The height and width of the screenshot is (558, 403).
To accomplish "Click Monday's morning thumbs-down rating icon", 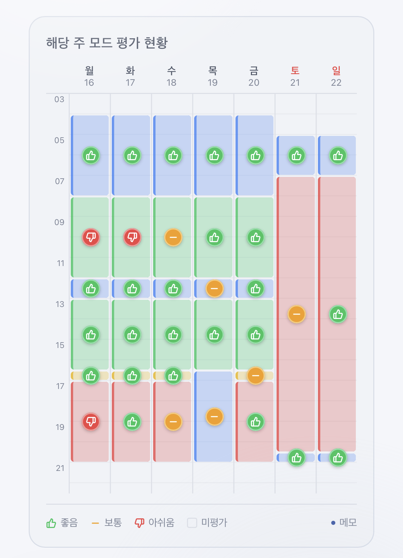I will (91, 237).
